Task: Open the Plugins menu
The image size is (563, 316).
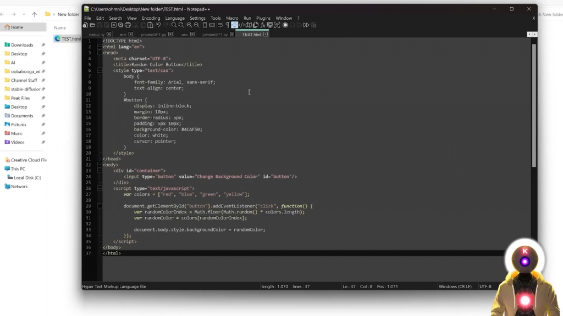Action: [263, 18]
